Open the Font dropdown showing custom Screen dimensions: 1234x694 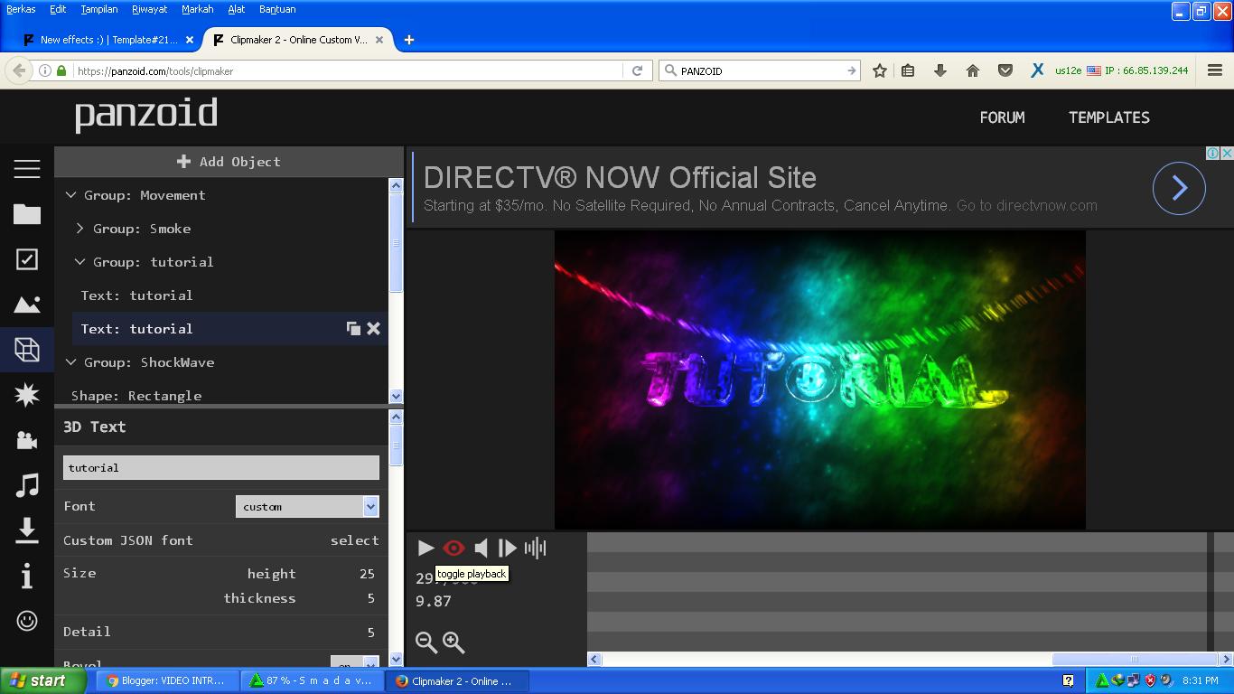306,506
